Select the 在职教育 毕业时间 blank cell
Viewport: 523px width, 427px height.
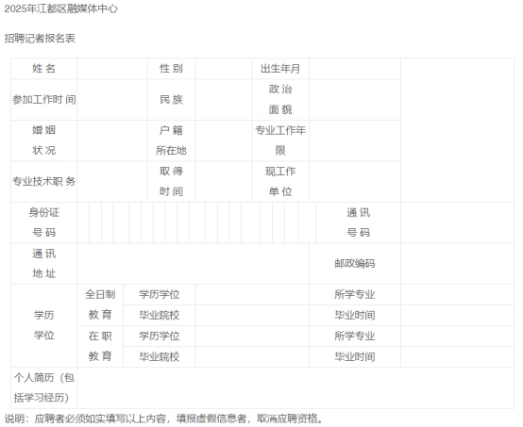pos(457,356)
